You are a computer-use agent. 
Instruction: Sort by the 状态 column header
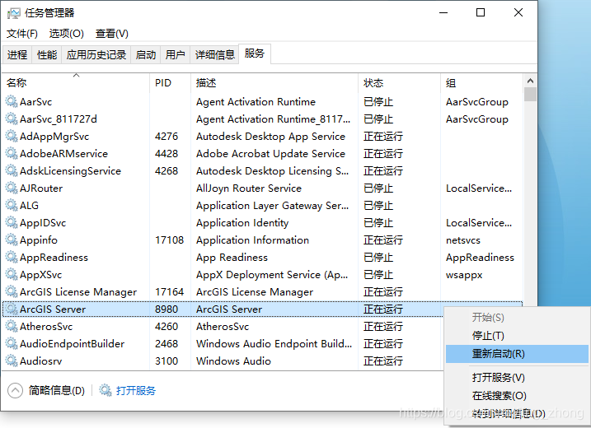click(399, 83)
